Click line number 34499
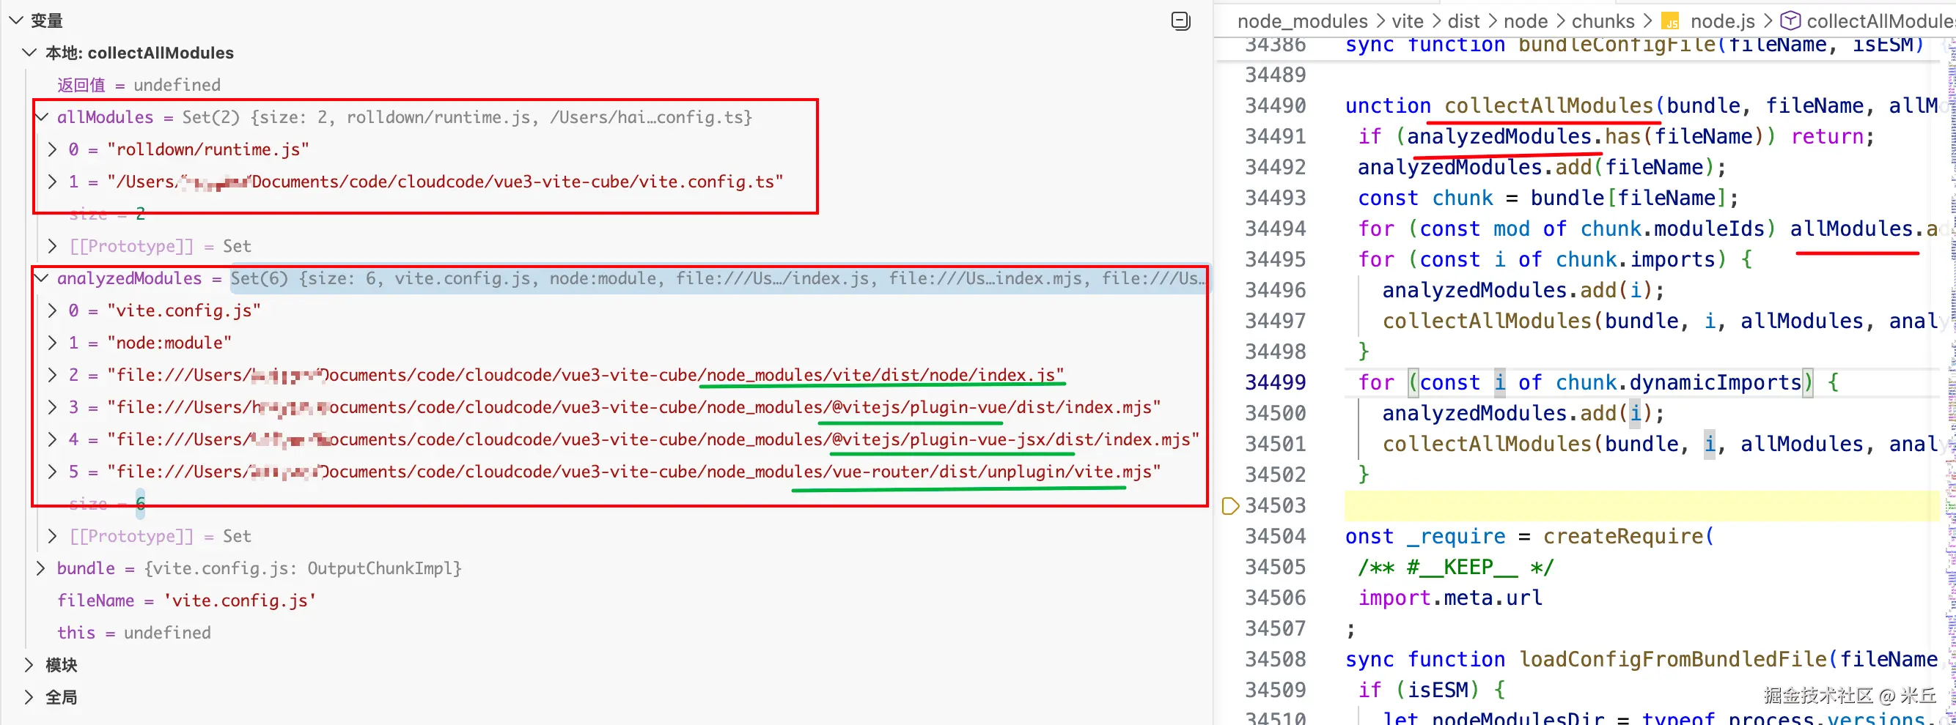This screenshot has width=1956, height=725. click(1275, 382)
